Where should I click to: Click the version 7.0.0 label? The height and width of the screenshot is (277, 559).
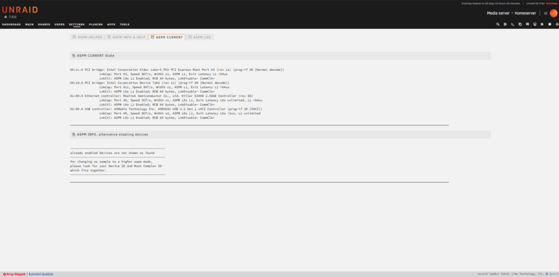coord(12,17)
